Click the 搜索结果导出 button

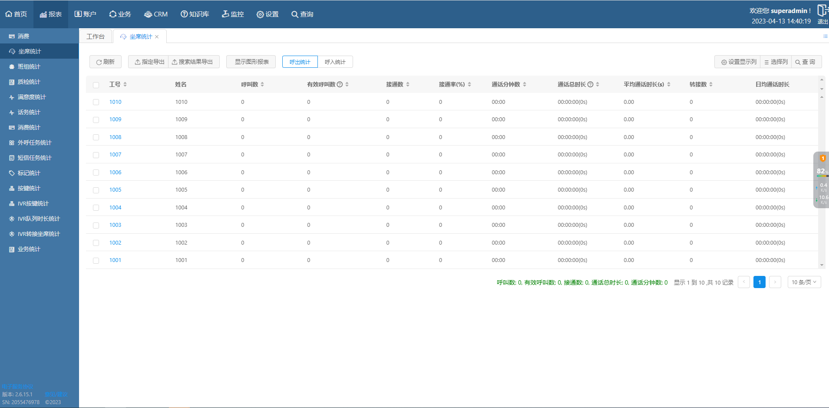coord(194,62)
